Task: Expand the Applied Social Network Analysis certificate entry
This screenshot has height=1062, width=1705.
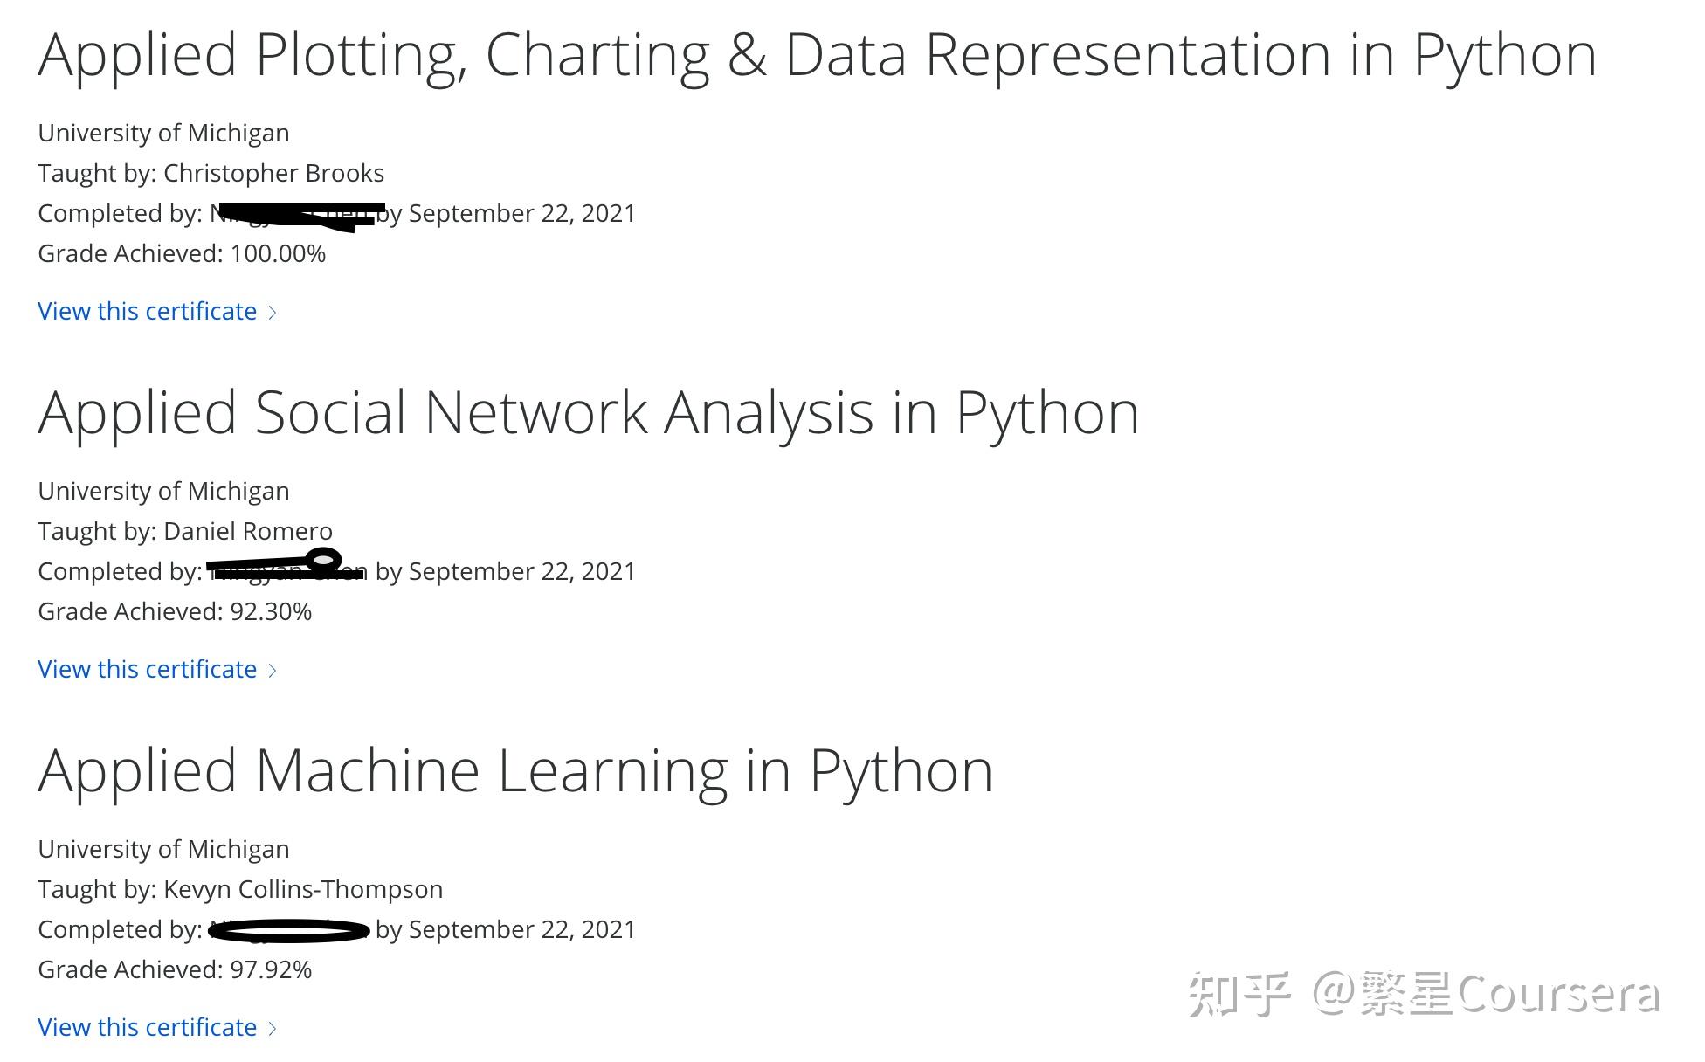Action: coord(147,669)
